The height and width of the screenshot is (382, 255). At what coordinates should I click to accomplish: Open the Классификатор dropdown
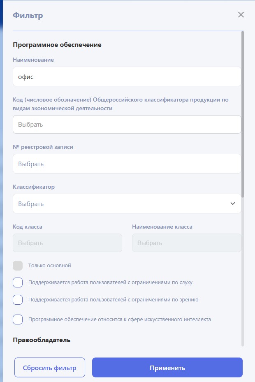click(x=127, y=204)
